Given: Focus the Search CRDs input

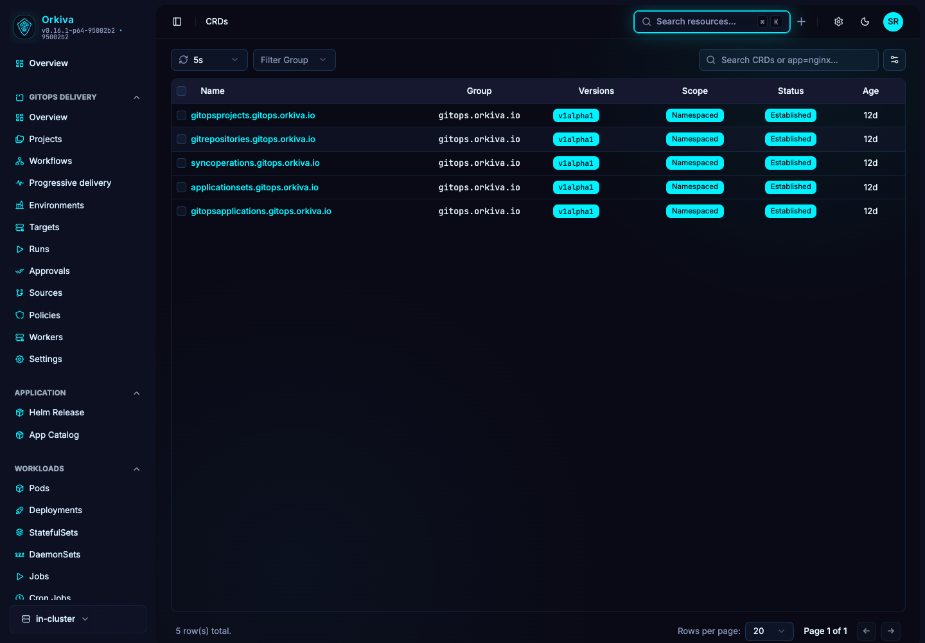Looking at the screenshot, I should point(789,60).
